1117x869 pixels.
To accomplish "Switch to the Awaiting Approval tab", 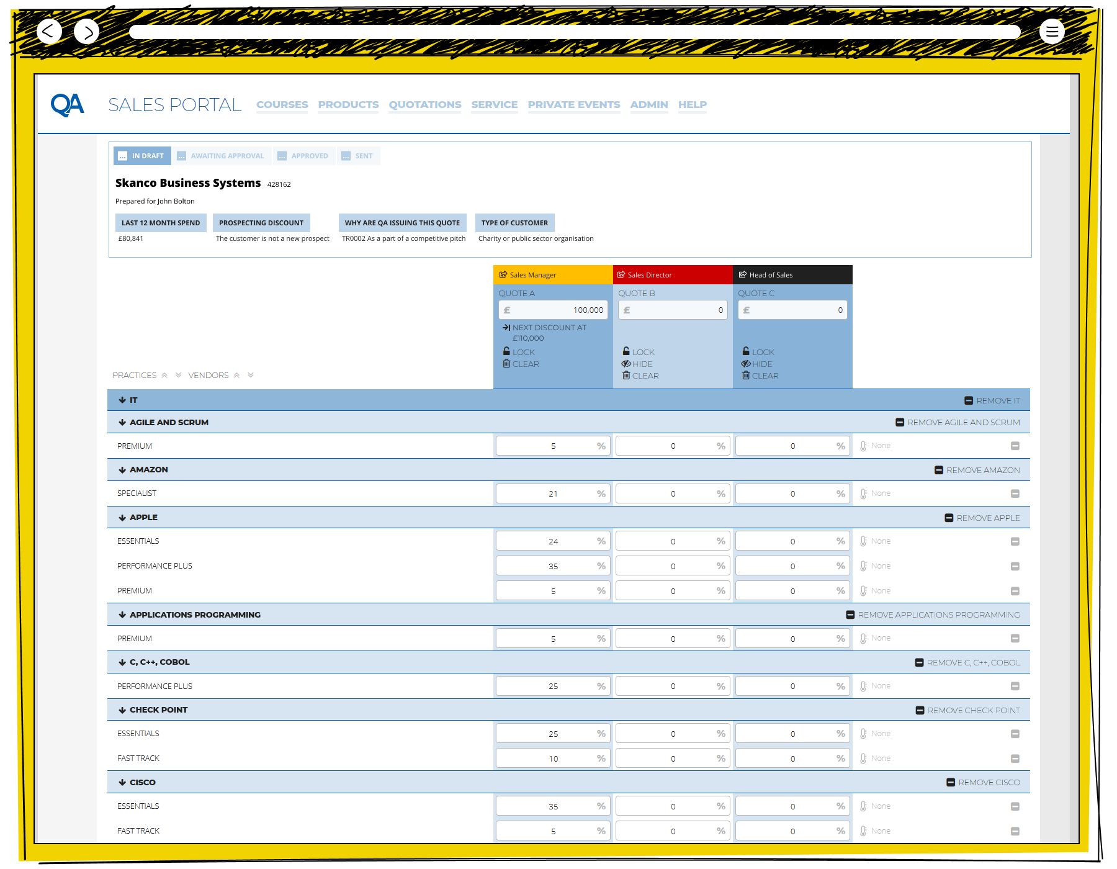I will (221, 156).
